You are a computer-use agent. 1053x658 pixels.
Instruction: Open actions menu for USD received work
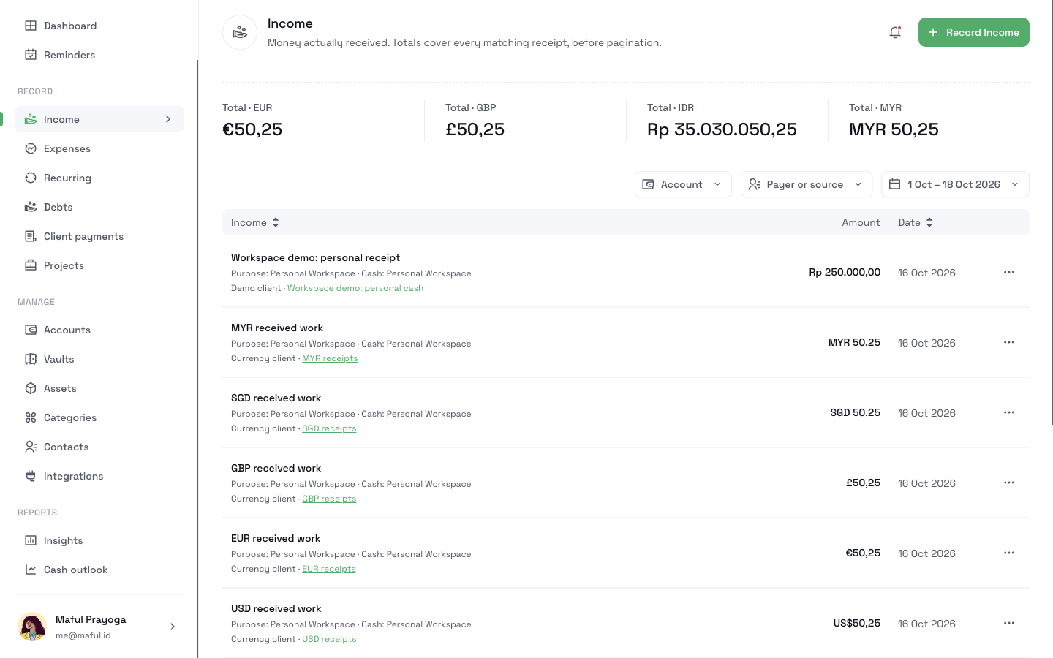click(x=1009, y=623)
